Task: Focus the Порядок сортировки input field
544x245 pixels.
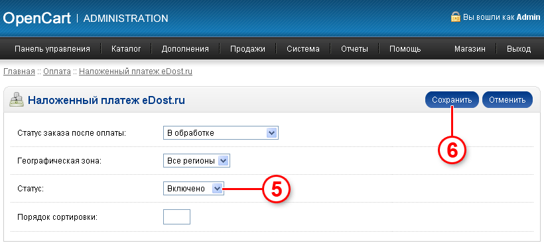Action: [176, 217]
